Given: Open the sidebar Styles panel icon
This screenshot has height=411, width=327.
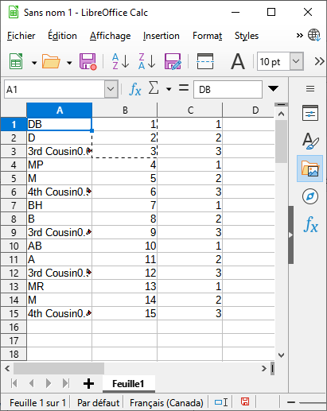Looking at the screenshot, I should tap(310, 141).
